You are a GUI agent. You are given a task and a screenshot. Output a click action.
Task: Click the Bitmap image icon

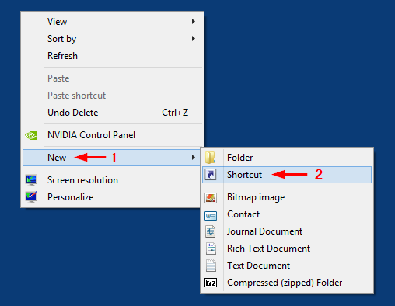pyautogui.click(x=211, y=198)
